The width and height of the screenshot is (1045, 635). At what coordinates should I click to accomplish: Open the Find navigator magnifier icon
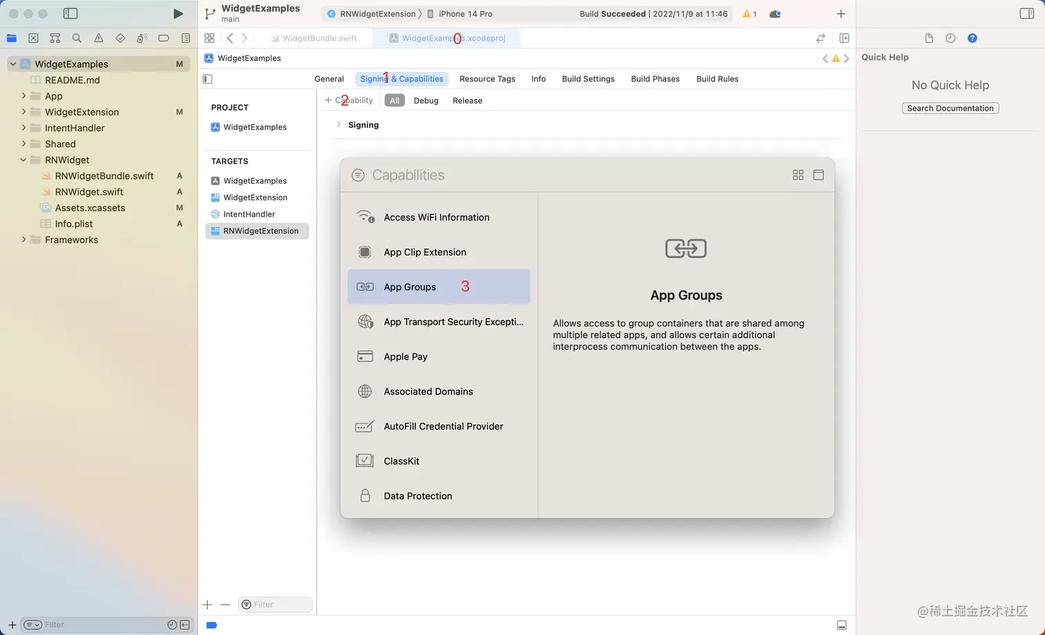pyautogui.click(x=77, y=38)
